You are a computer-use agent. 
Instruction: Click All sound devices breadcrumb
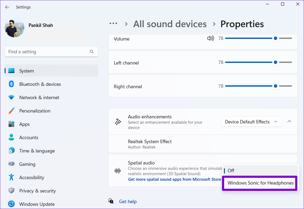point(170,24)
